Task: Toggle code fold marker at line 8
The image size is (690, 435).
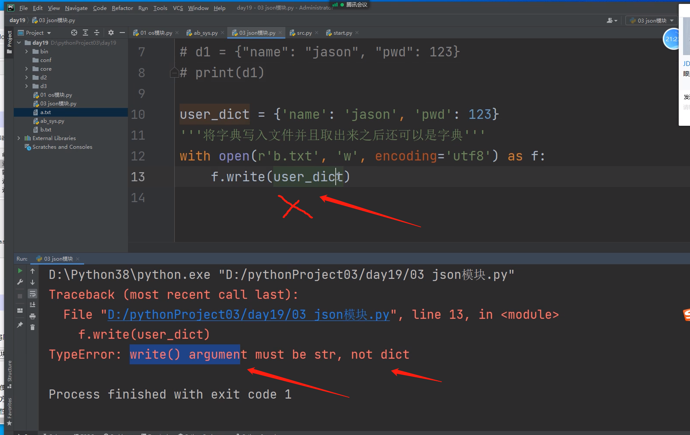Action: (174, 72)
